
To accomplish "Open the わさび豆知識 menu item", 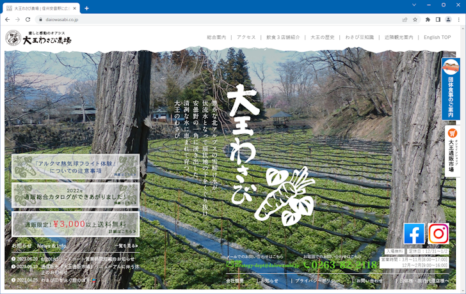I will click(359, 37).
